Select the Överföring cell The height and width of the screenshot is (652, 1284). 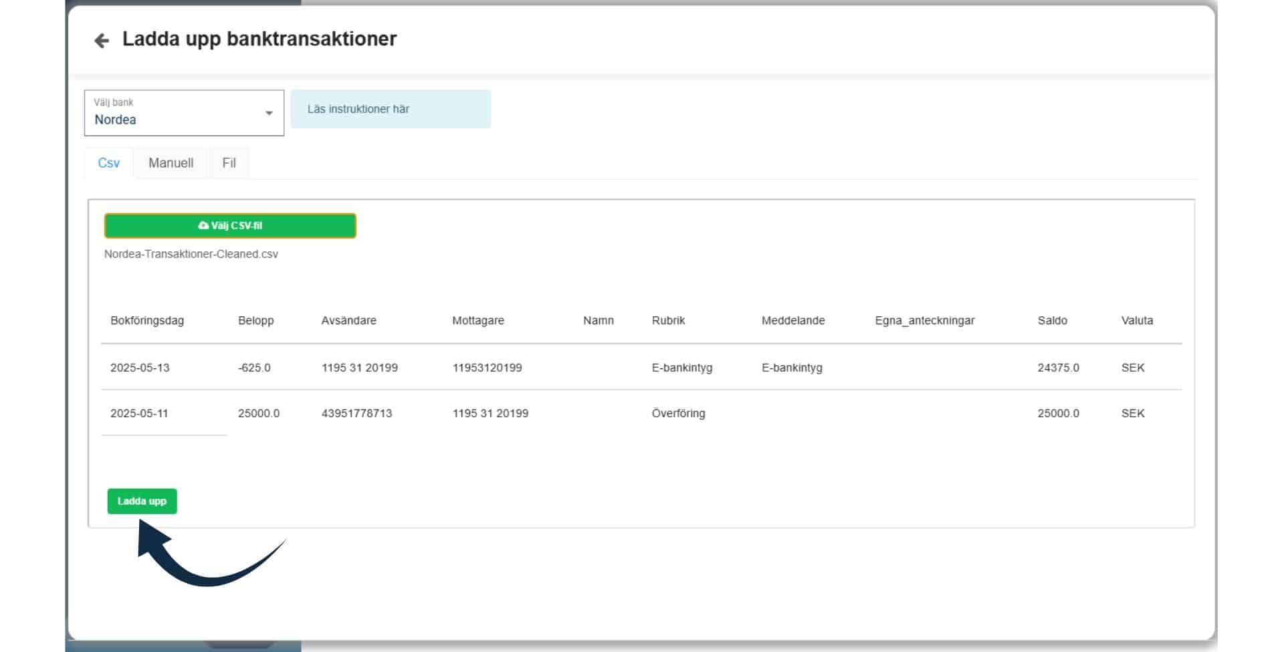coord(679,413)
